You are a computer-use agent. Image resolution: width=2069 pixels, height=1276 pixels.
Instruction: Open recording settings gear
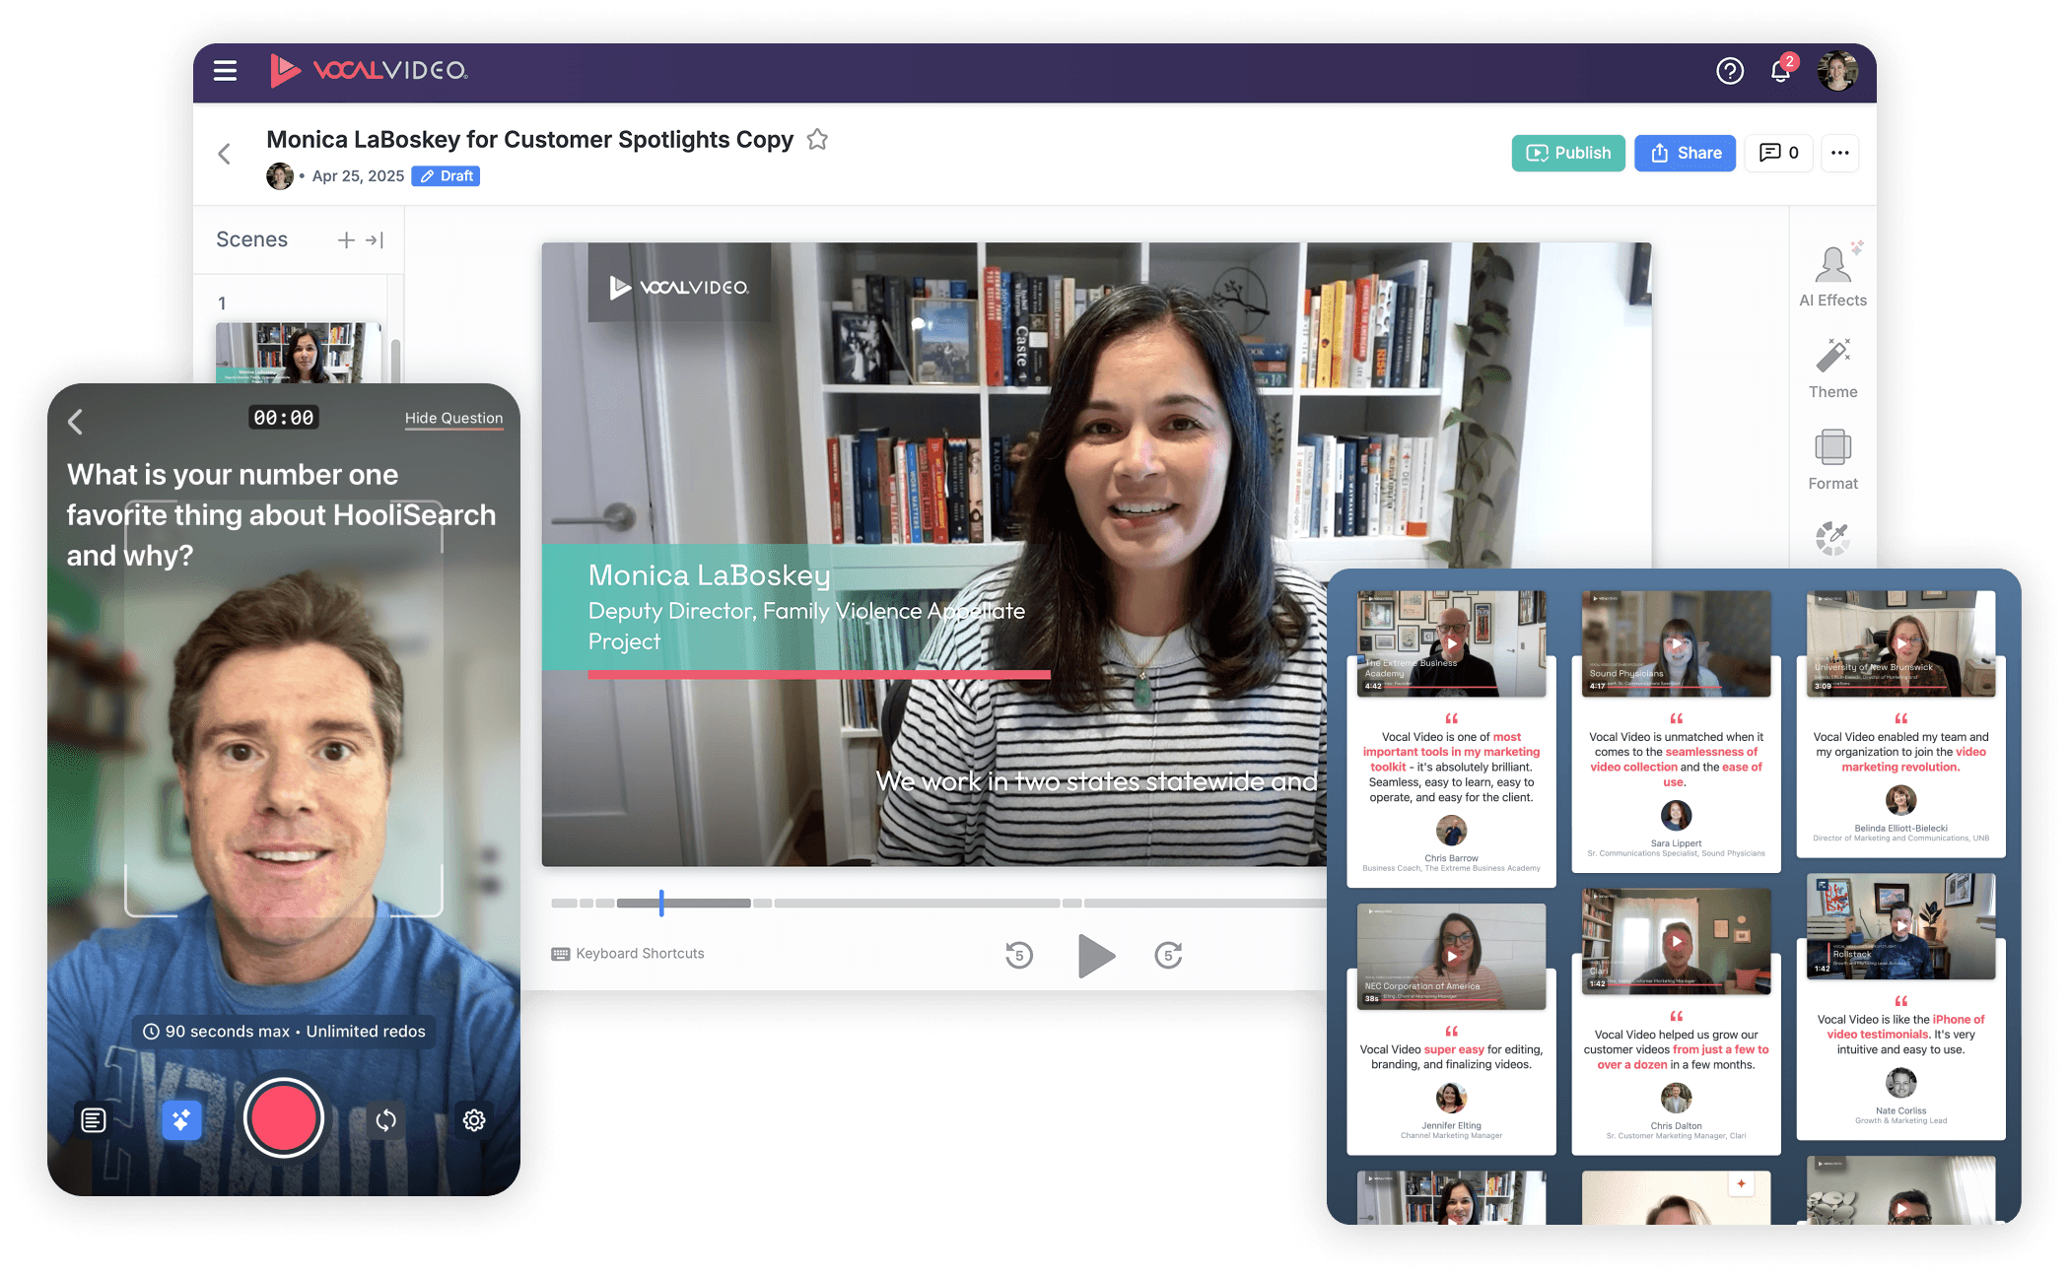(x=474, y=1120)
